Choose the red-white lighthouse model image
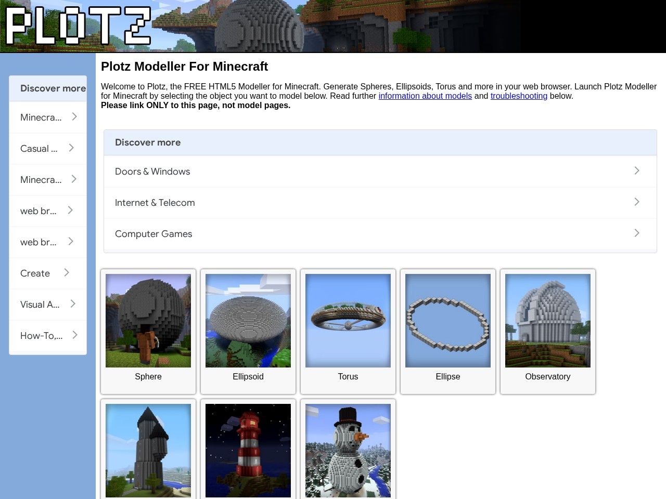 (x=248, y=451)
